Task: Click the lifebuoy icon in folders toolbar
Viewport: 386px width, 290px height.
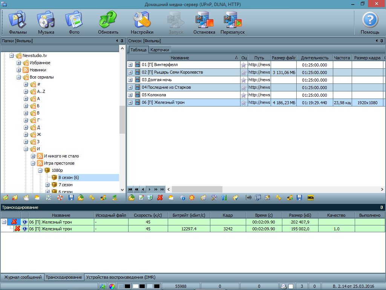Action: [x=60, y=197]
